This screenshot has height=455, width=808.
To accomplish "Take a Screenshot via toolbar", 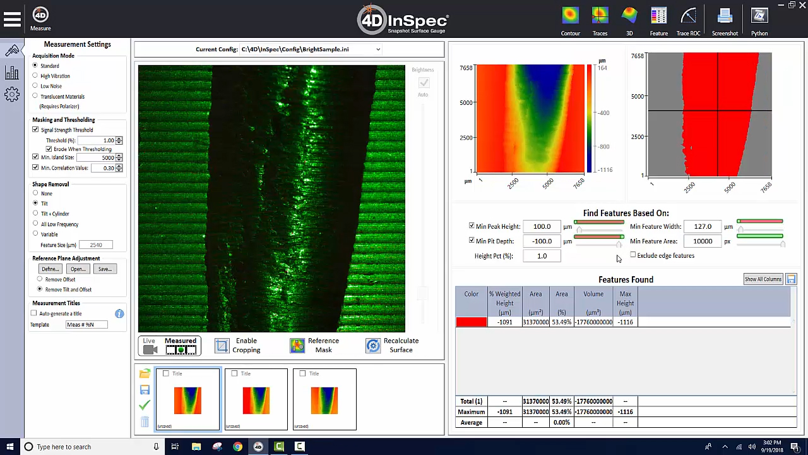I will tap(725, 21).
